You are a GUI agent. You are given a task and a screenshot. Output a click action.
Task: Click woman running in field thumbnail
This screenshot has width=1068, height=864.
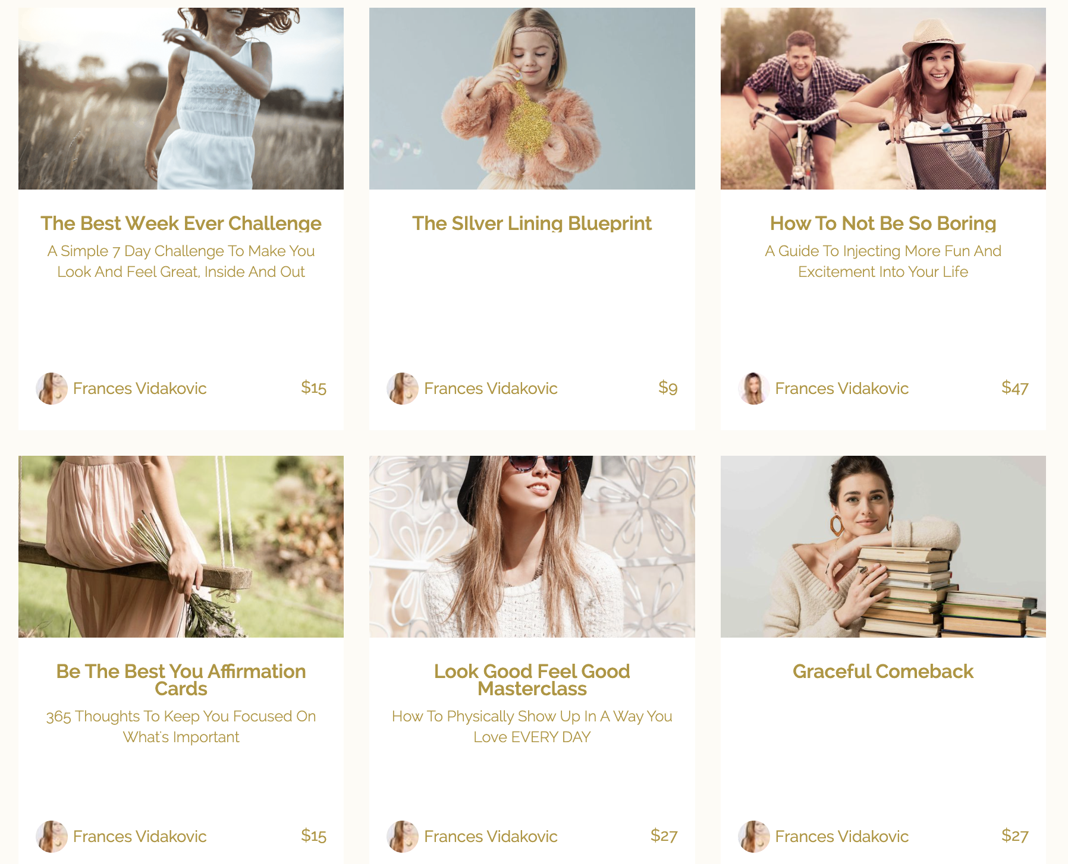181,99
